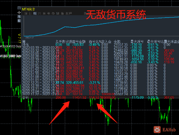
Task: Click the 合计 totals row label
Action: coord(25,98)
